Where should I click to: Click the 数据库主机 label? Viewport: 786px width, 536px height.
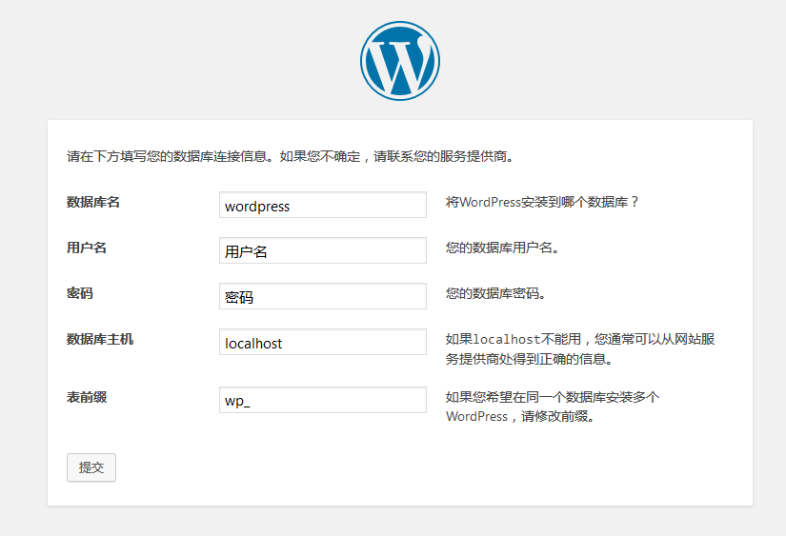[100, 339]
